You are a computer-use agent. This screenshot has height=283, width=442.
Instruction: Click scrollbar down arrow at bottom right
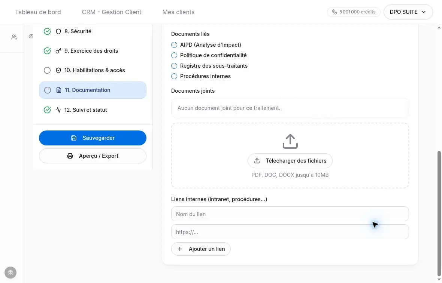(439, 280)
